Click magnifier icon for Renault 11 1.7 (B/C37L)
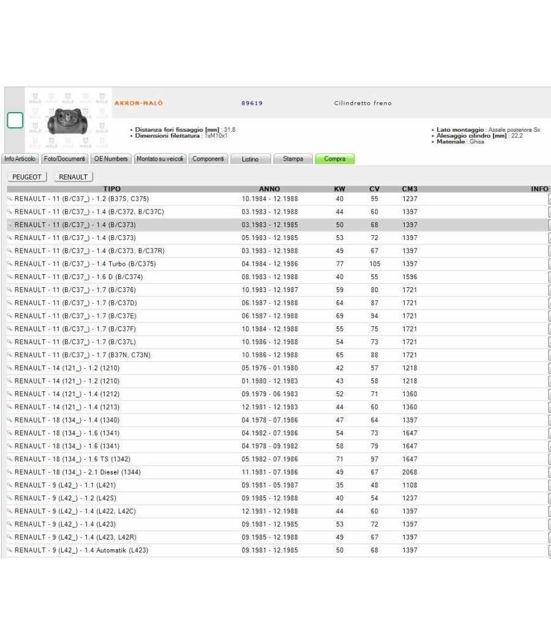Viewport: 551px width, 643px height. pyautogui.click(x=9, y=342)
